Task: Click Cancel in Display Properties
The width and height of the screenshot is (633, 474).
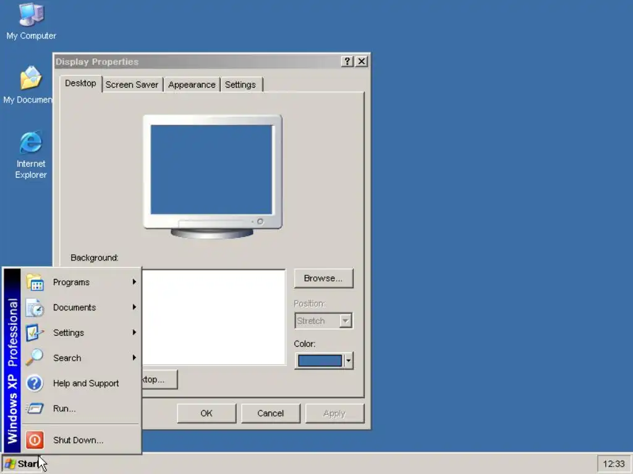Action: click(271, 413)
